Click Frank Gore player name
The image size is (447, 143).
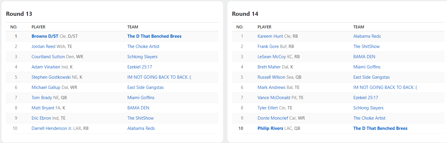click(268, 46)
